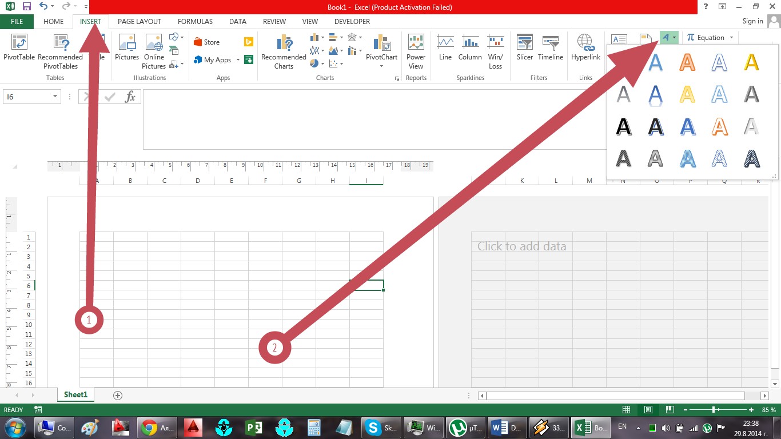Save the workbook from Quick Access Toolbar

click(x=26, y=7)
